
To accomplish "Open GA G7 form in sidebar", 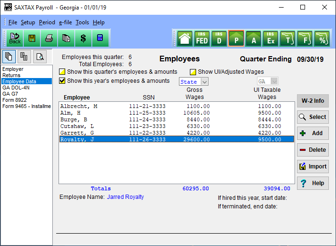I will pos(27,94).
